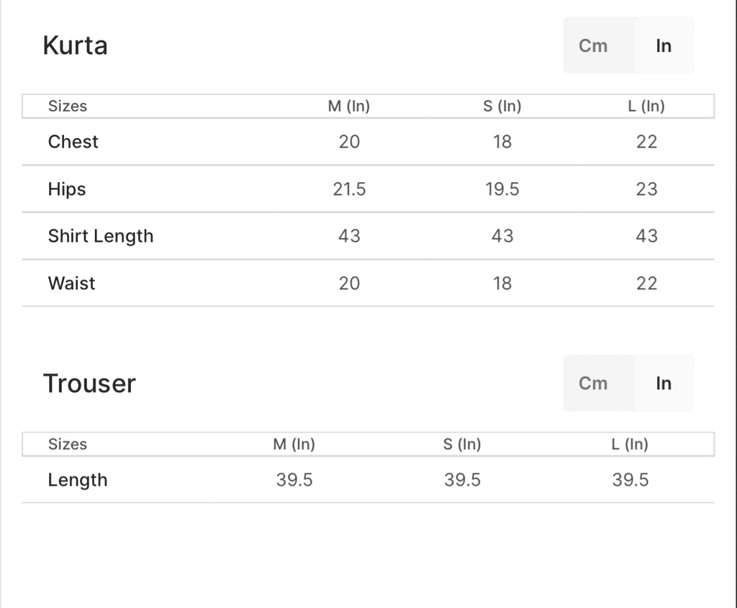
Task: Click the Kurta section heading
Action: point(75,45)
